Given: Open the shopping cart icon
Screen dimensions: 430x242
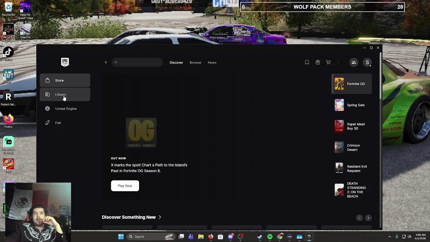Looking at the screenshot, I should [x=328, y=62].
